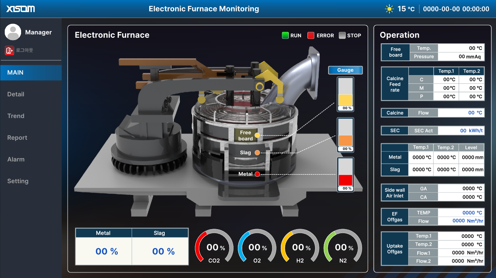The width and height of the screenshot is (496, 278).
Task: Toggle the STOP status indicator
Action: coord(341,35)
